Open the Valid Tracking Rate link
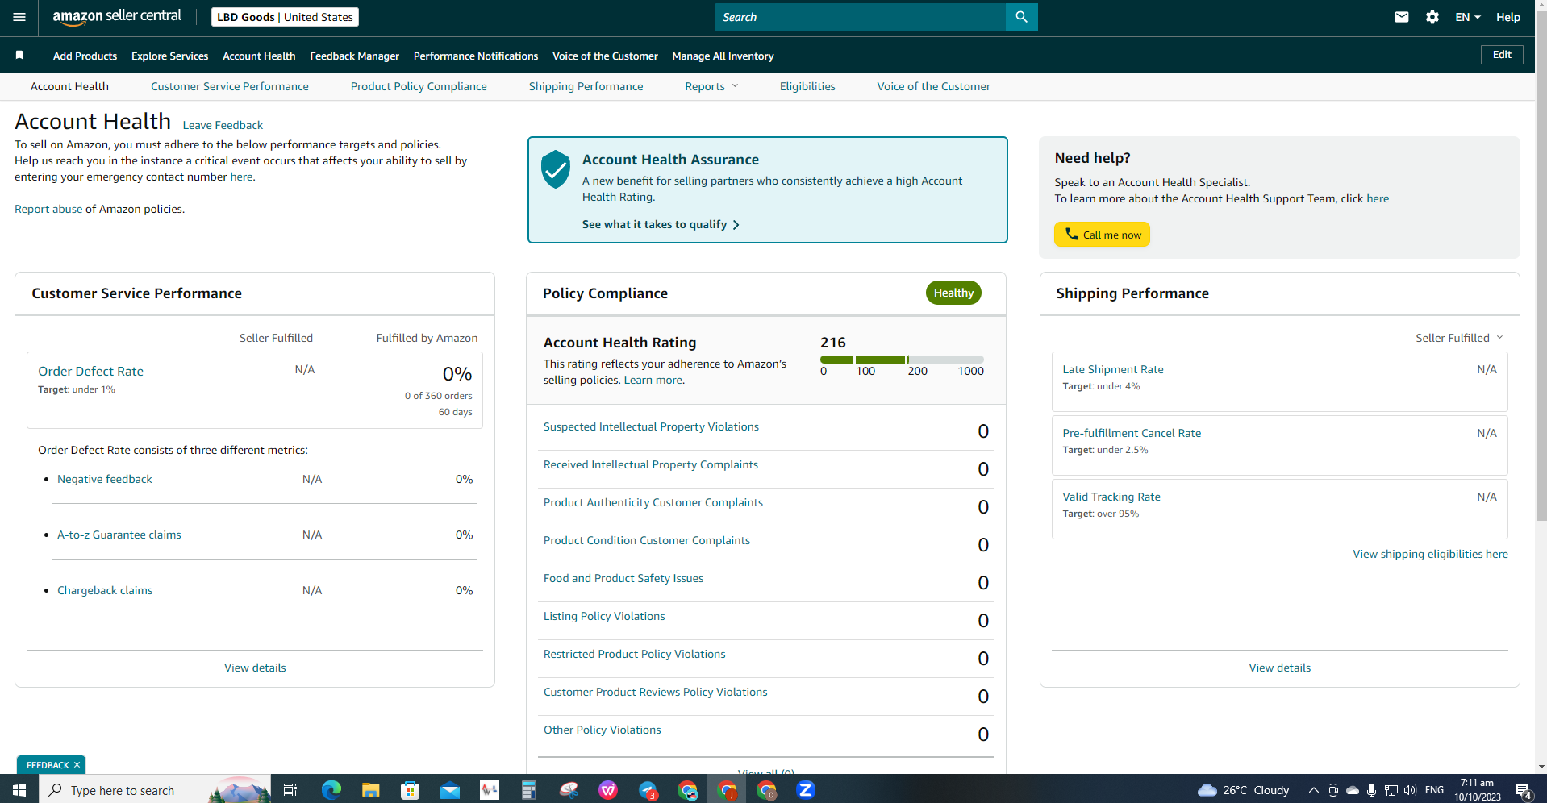 [1111, 497]
